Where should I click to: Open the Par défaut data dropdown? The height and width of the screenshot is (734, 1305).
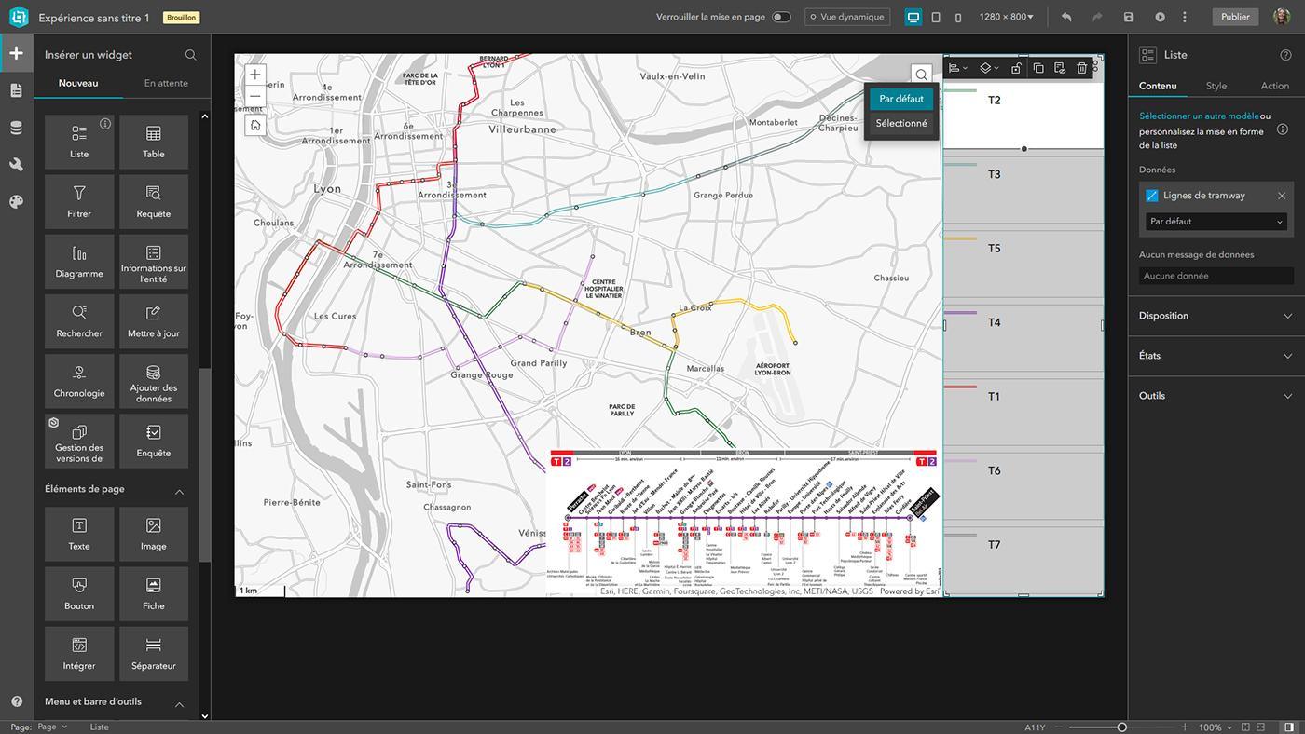click(1216, 222)
